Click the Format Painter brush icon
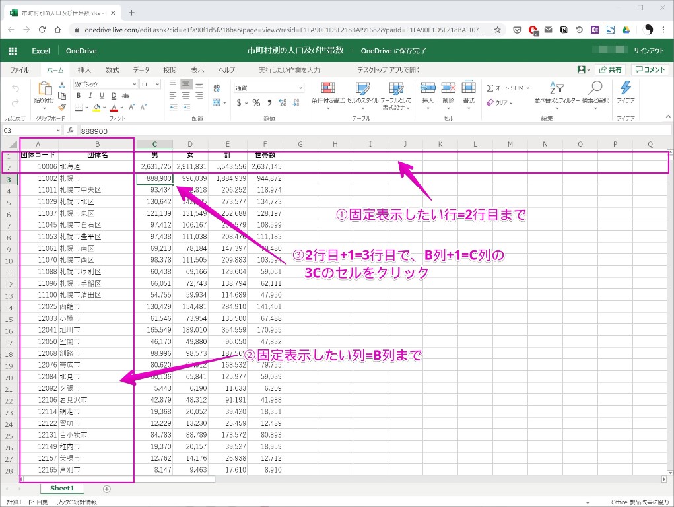Viewport: 674px width, 507px height. click(x=62, y=106)
